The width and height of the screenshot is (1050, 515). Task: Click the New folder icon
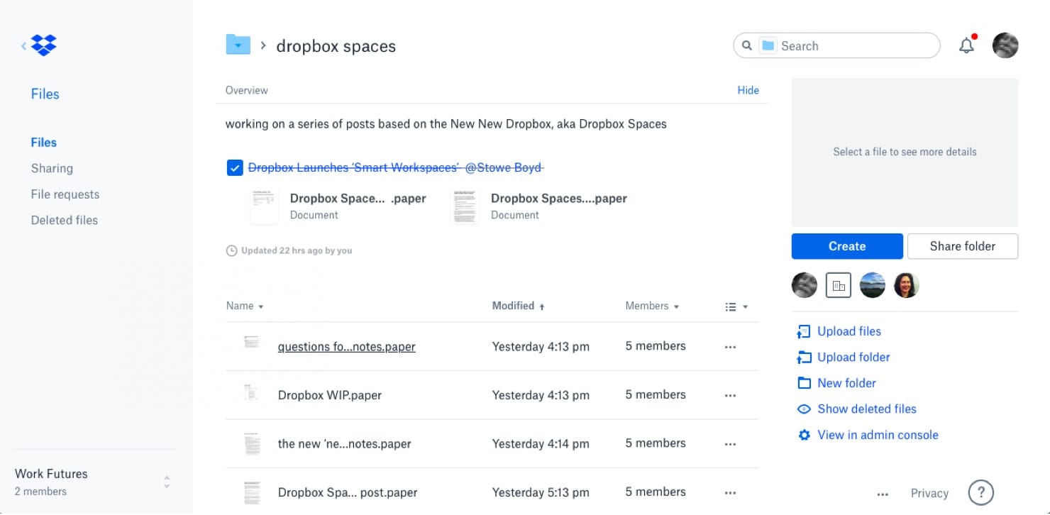pyautogui.click(x=804, y=383)
